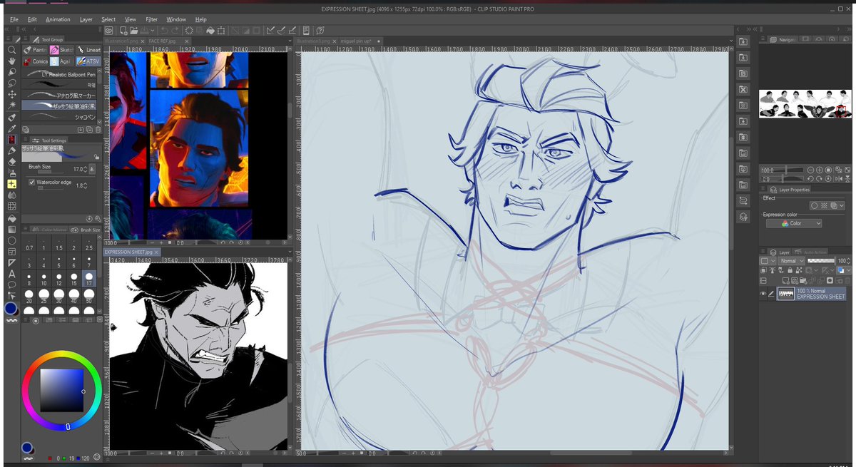Select the Frame border tool
The height and width of the screenshot is (467, 856).
[x=11, y=251]
